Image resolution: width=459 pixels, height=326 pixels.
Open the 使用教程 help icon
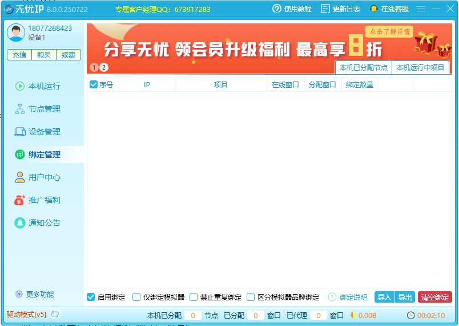(x=277, y=9)
